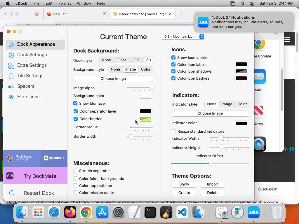299x224 pixels.
Task: Enable Color mission control checkbox
Action: pos(75,192)
